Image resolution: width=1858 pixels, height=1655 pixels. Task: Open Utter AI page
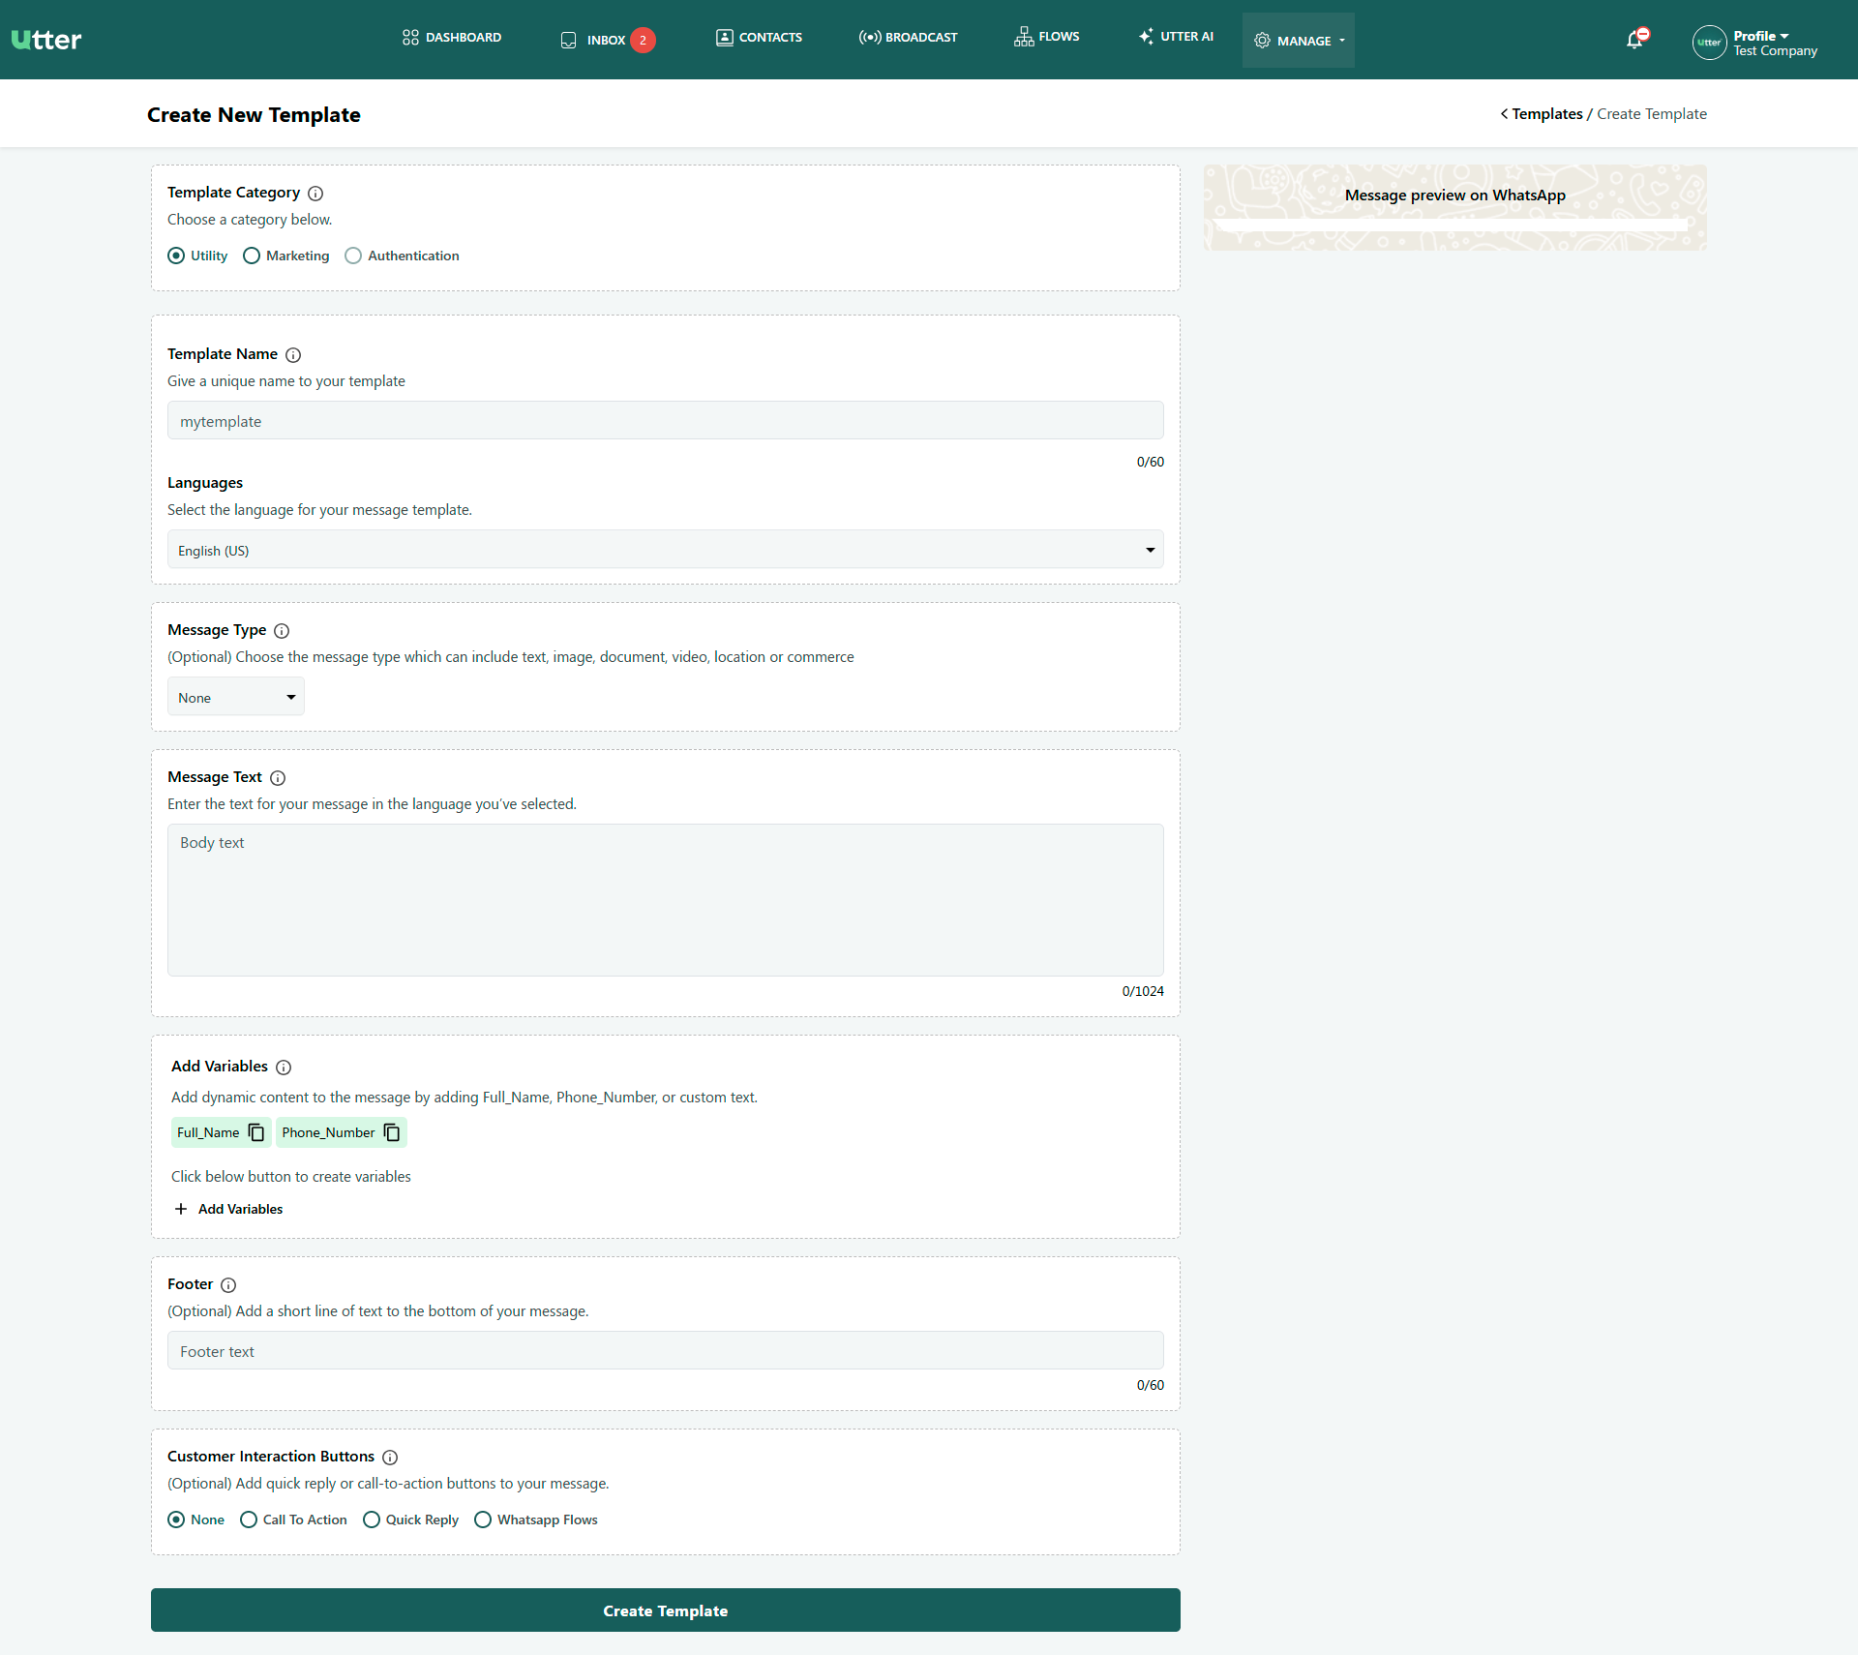tap(1176, 37)
